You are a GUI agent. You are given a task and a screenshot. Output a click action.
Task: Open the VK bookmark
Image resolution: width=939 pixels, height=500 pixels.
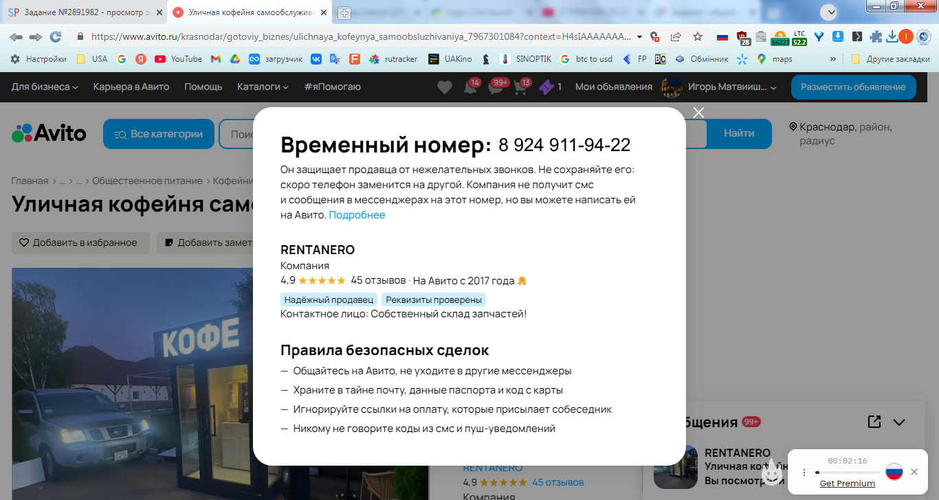tap(316, 59)
